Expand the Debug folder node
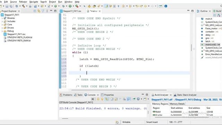This screenshot has height=125, width=222. tap(2, 31)
